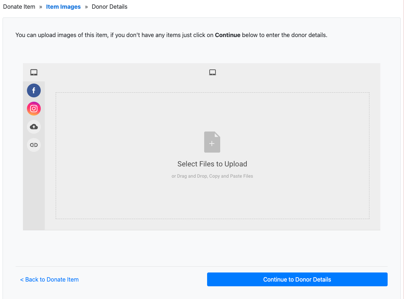Click the 'Select Files to Upload' text
Image resolution: width=404 pixels, height=299 pixels.
coord(212,164)
